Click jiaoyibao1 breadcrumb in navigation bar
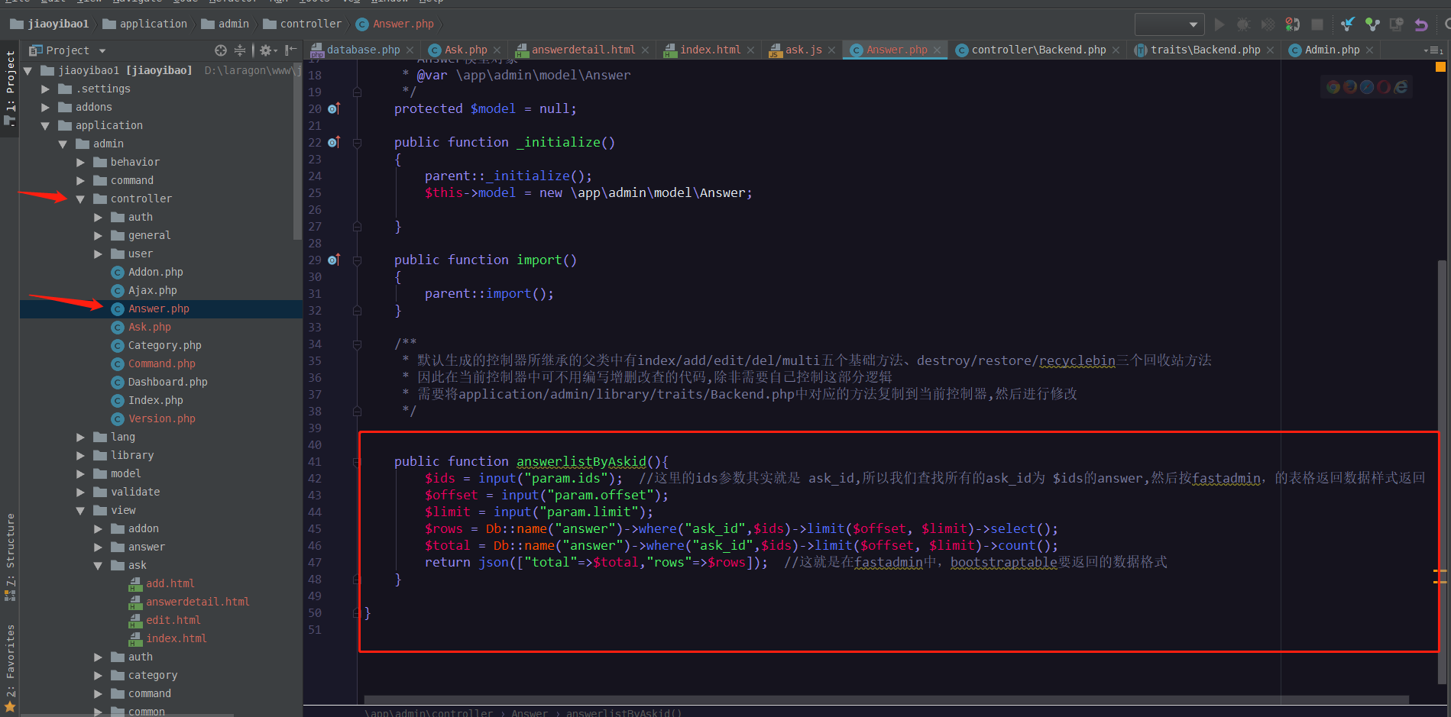1451x717 pixels. coord(50,24)
